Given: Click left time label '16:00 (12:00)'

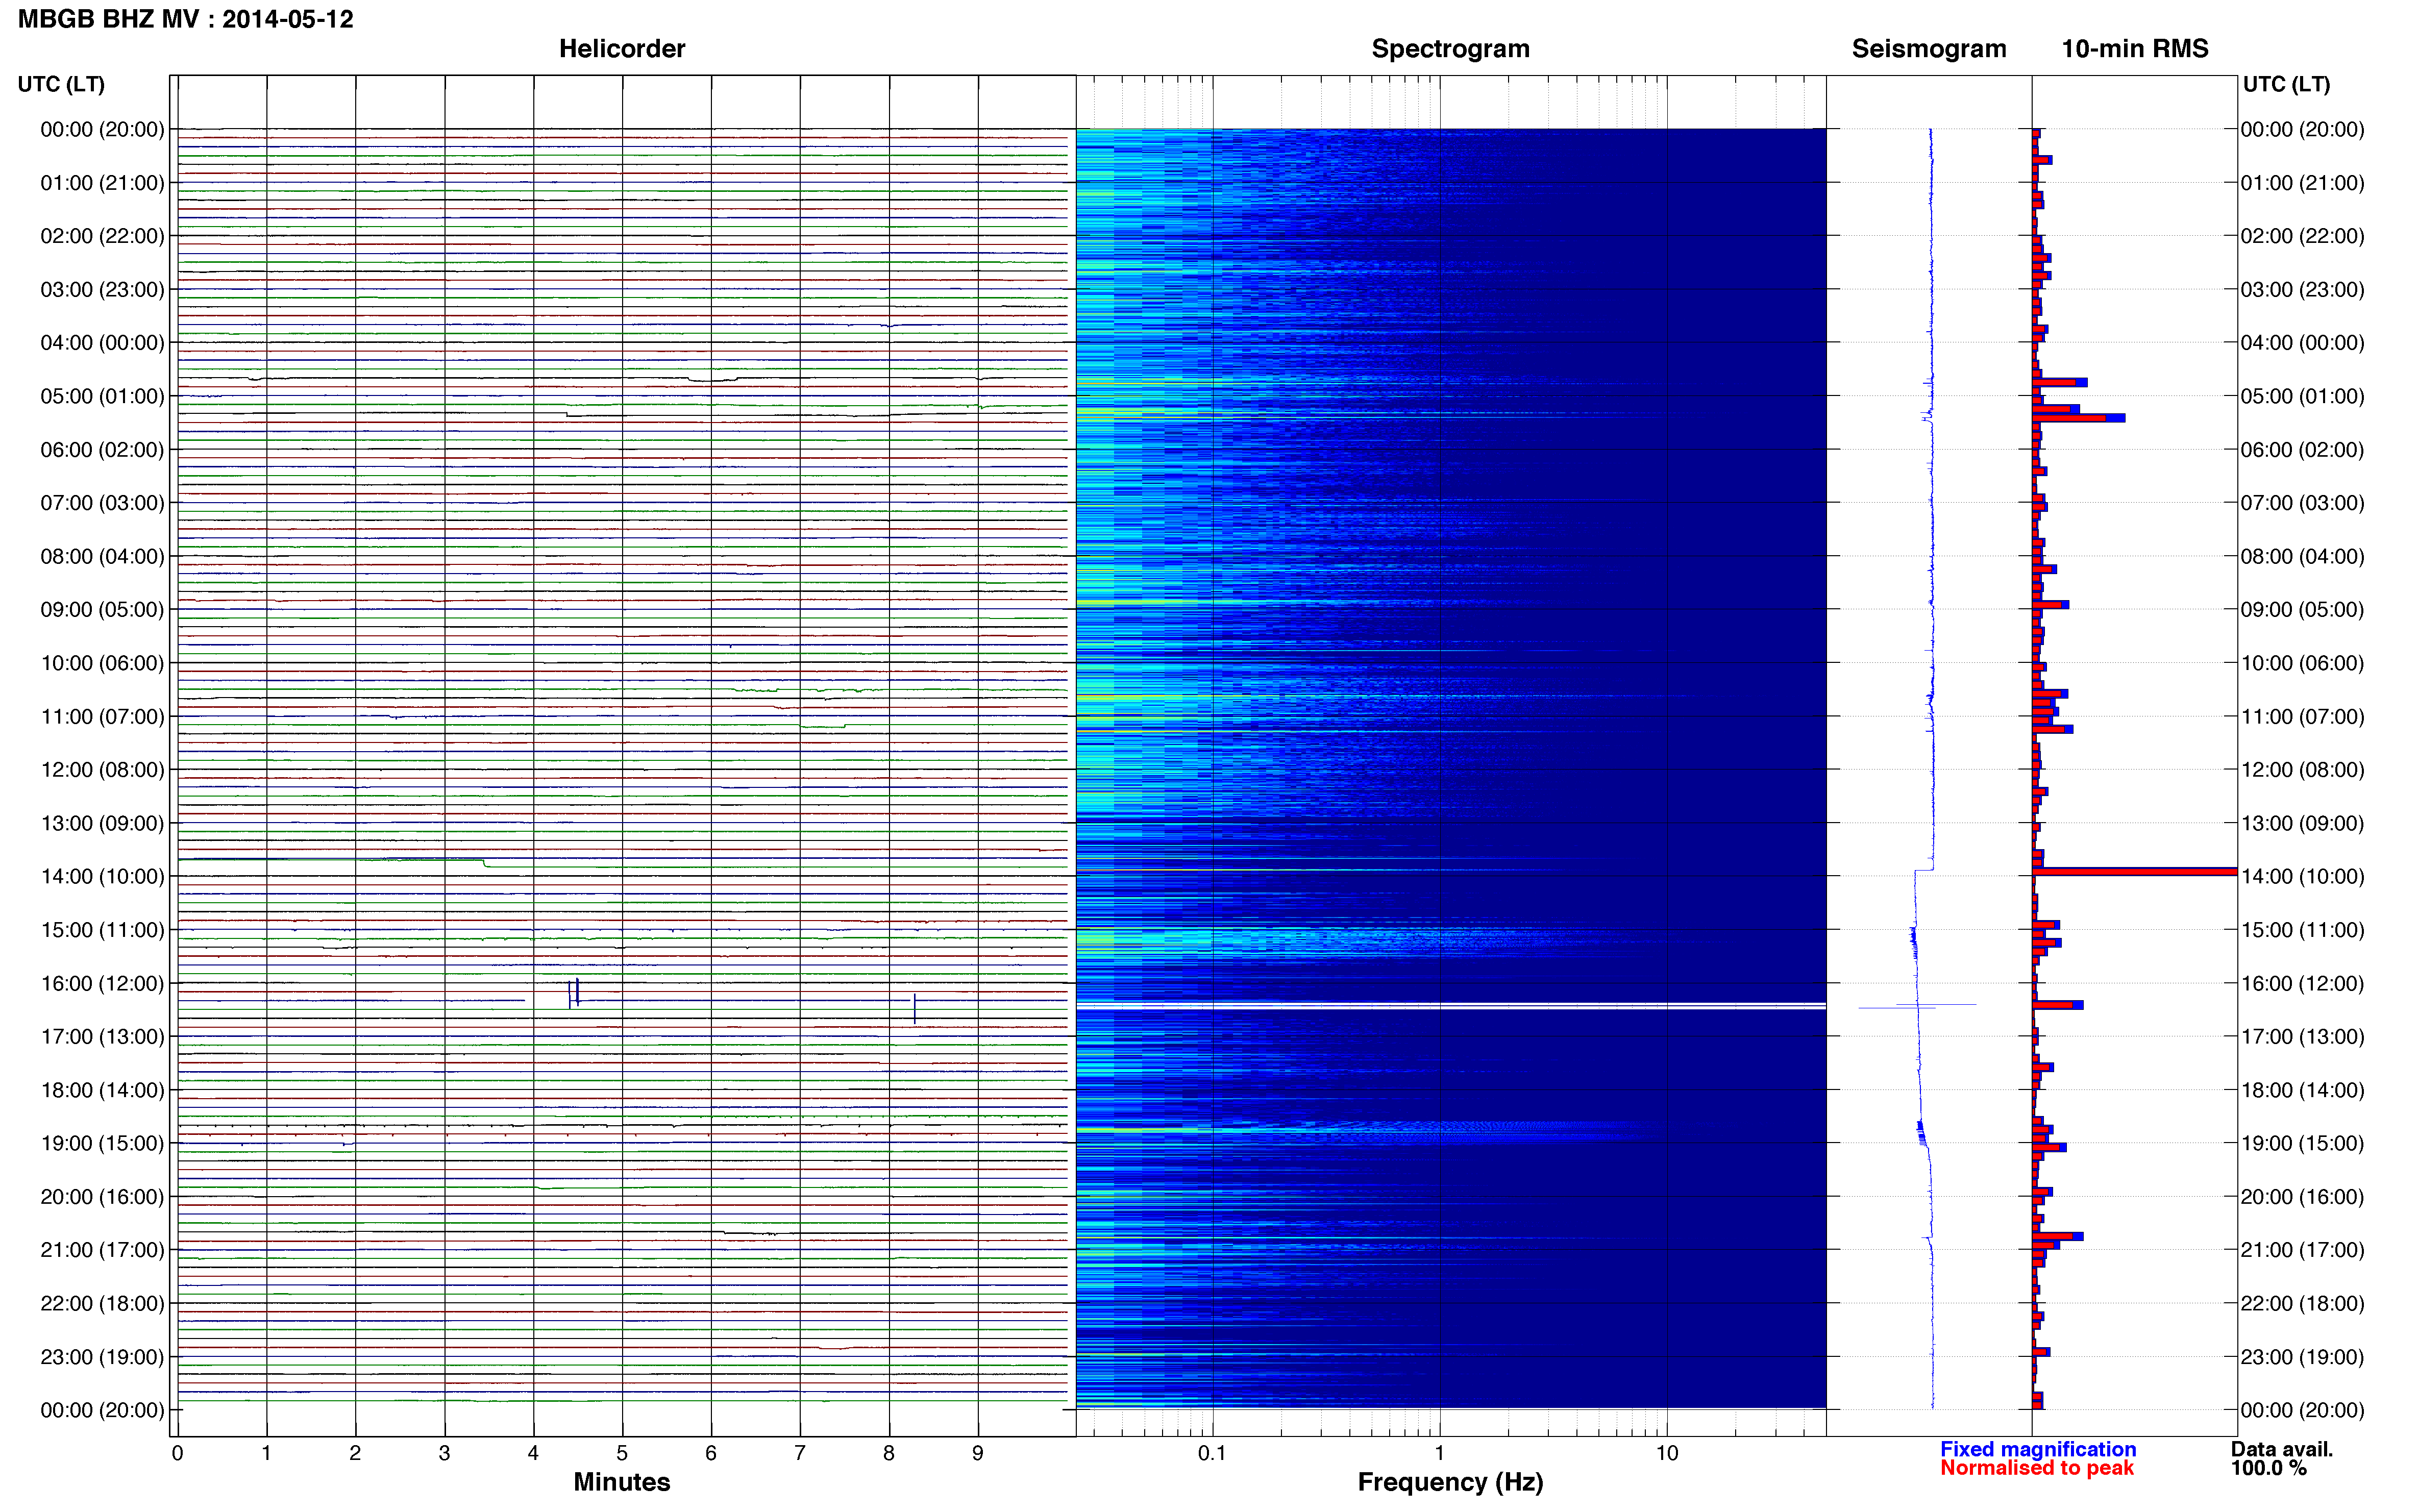Looking at the screenshot, I should click(x=102, y=984).
